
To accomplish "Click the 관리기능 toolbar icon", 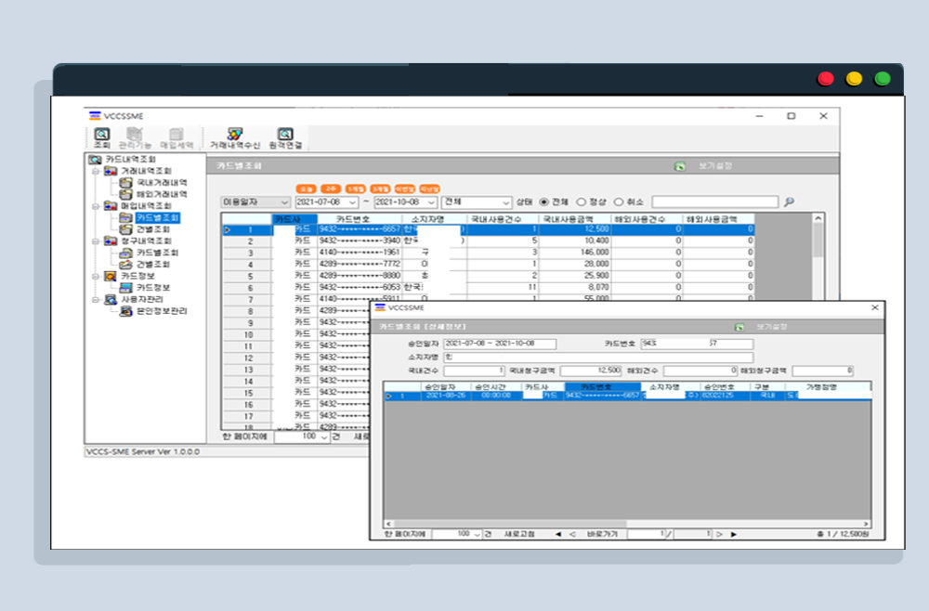I will pyautogui.click(x=135, y=135).
